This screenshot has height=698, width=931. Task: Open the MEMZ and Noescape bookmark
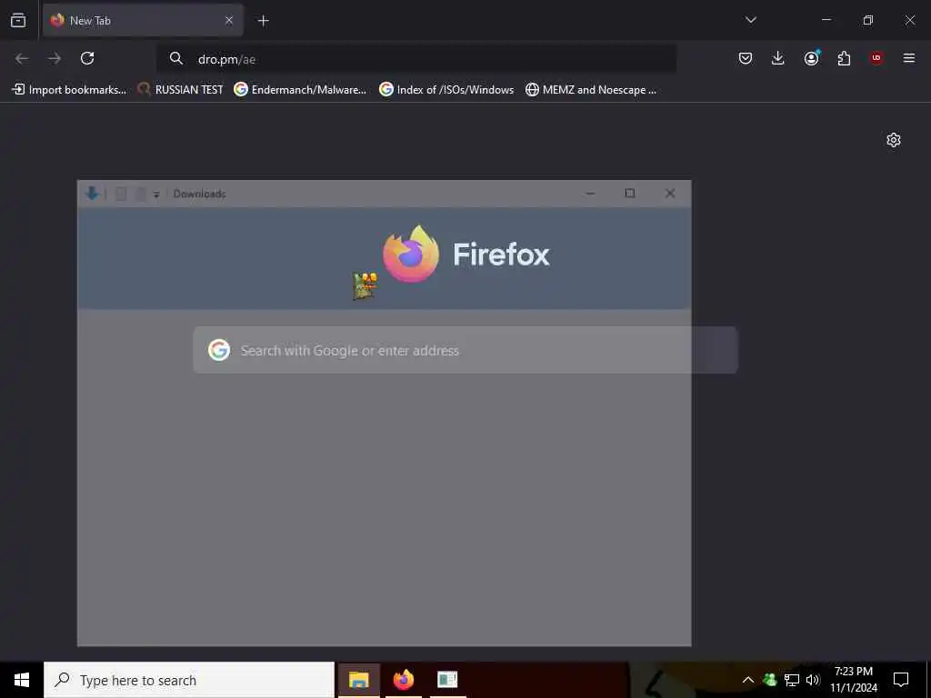(x=591, y=90)
